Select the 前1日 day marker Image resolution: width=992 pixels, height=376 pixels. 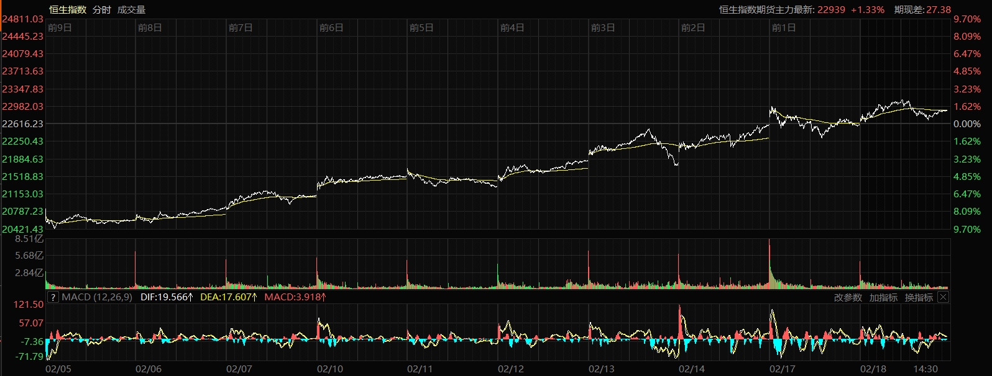click(x=783, y=27)
